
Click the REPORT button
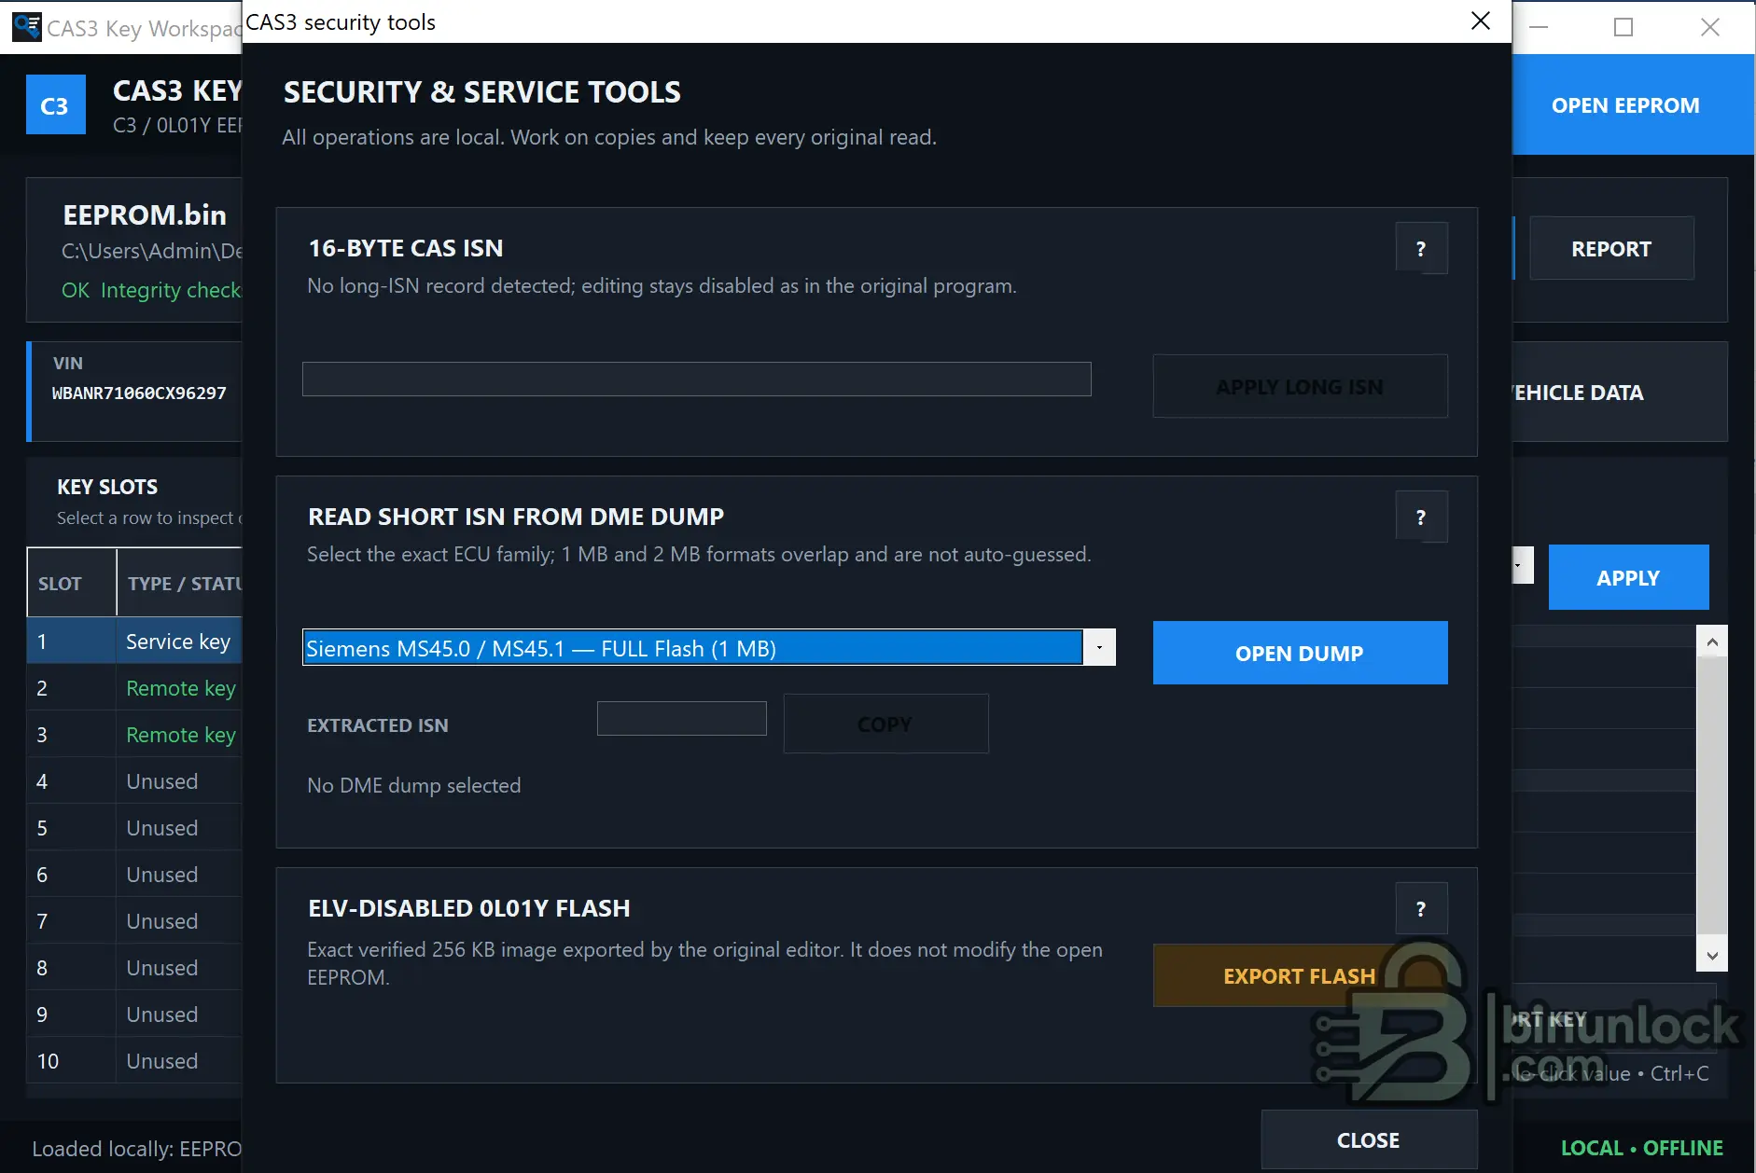1611,249
